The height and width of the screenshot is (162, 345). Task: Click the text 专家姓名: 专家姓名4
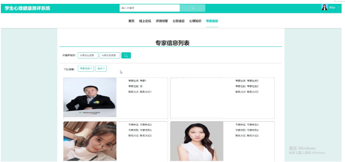[x=247, y=124]
